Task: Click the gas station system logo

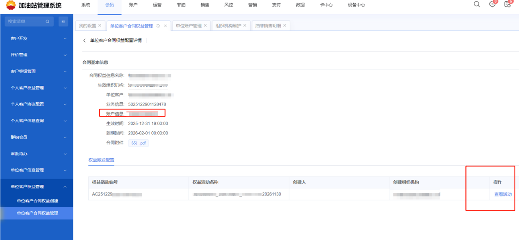Action: pyautogui.click(x=11, y=5)
